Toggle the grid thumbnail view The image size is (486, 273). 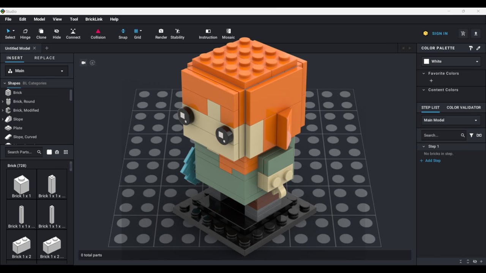[66, 152]
